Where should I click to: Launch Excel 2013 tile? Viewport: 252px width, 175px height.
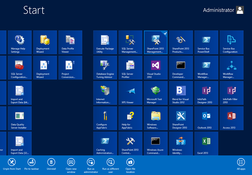point(206,143)
